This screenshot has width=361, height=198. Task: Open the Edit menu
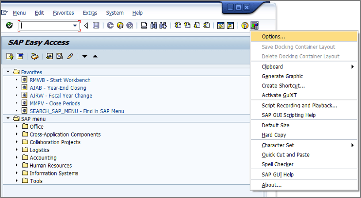39,13
